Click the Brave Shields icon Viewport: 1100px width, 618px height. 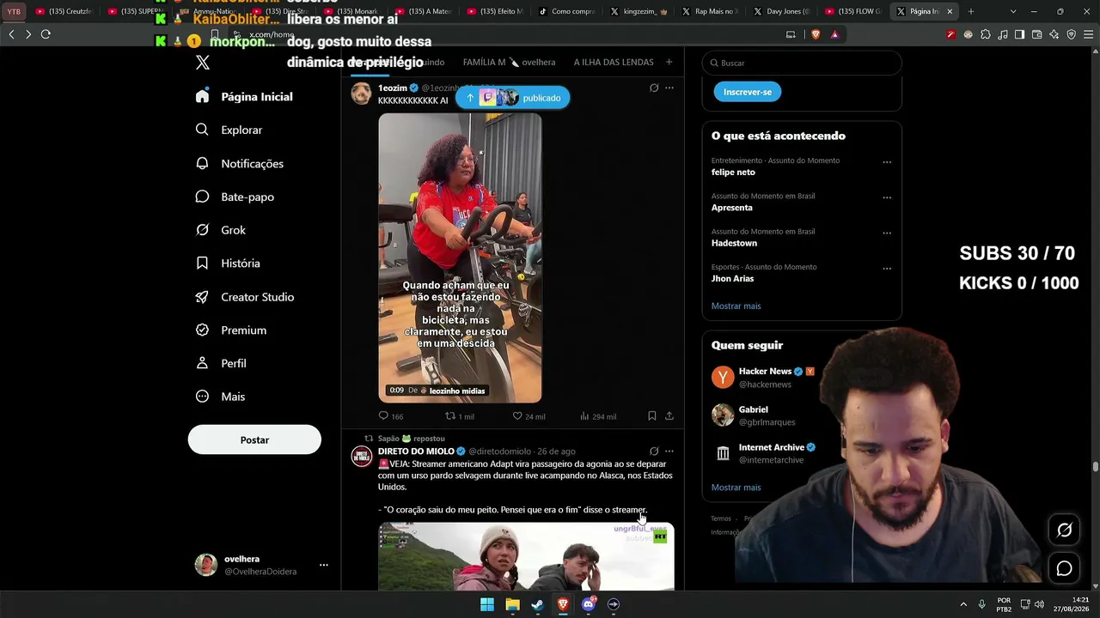tap(816, 34)
